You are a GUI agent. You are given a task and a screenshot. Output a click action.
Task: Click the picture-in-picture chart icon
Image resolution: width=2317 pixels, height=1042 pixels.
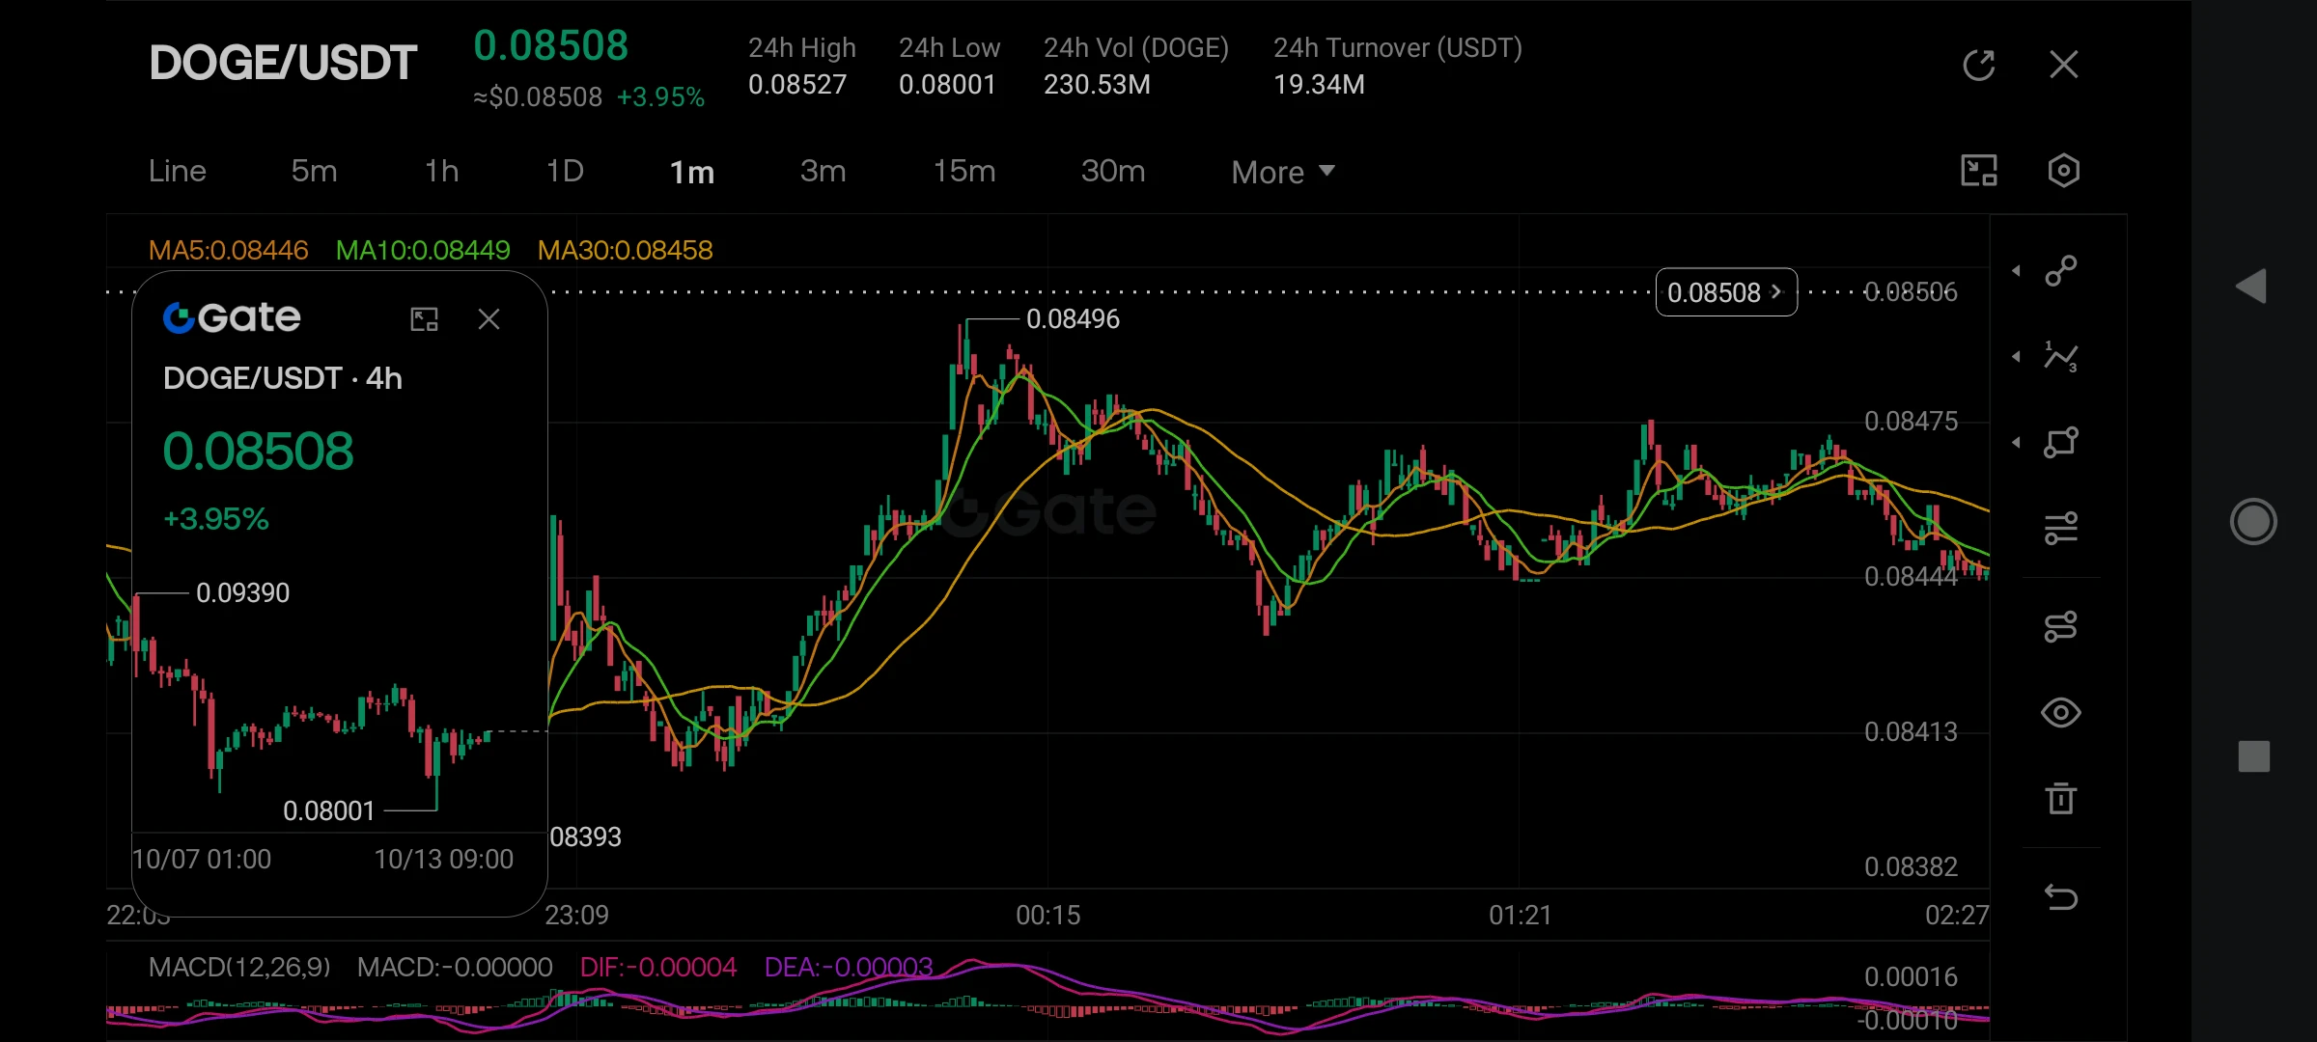[1979, 171]
